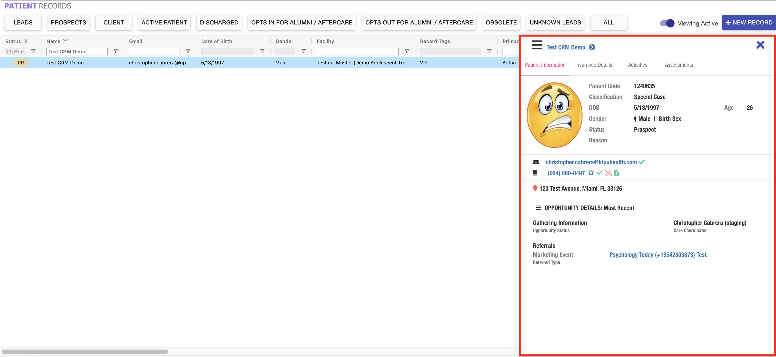Click the red location pin beside 123 Test Avenue
776x357 pixels.
(x=536, y=188)
